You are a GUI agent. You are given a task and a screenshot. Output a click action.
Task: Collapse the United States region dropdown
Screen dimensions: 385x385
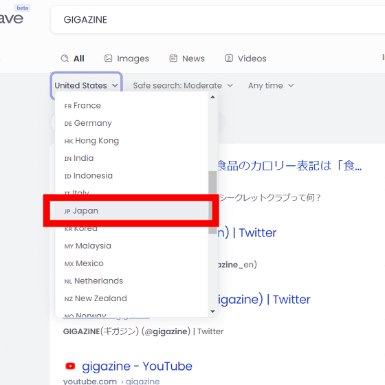coord(87,85)
